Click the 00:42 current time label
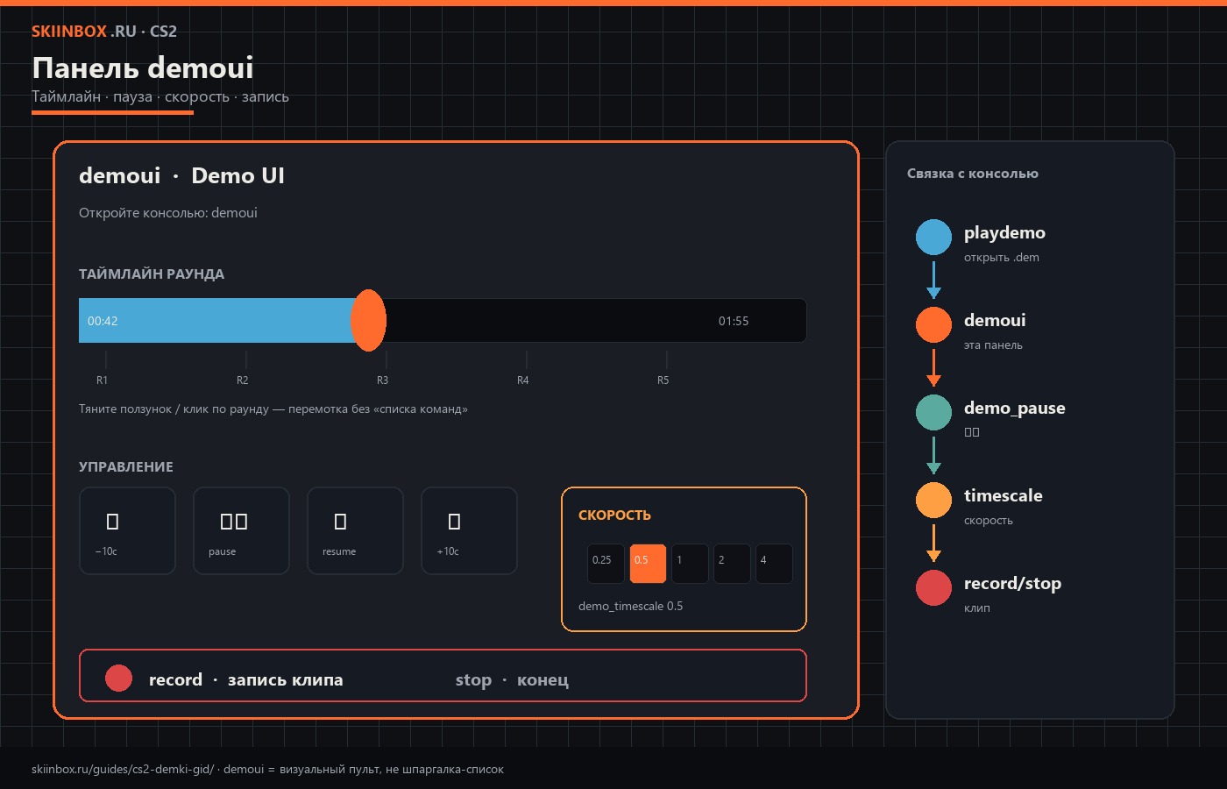 click(x=103, y=321)
